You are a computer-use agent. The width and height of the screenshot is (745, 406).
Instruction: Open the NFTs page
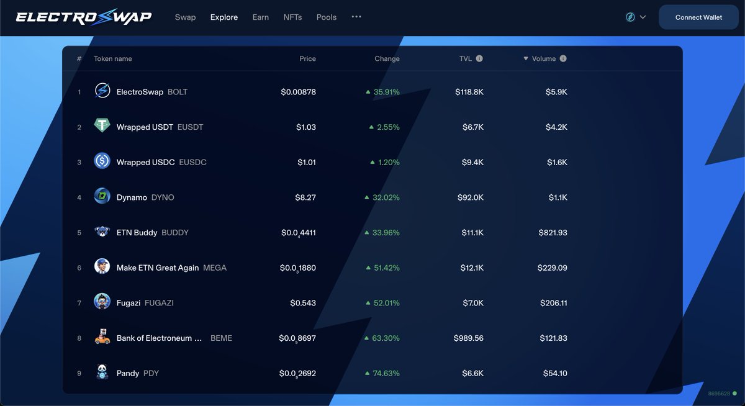pos(292,17)
